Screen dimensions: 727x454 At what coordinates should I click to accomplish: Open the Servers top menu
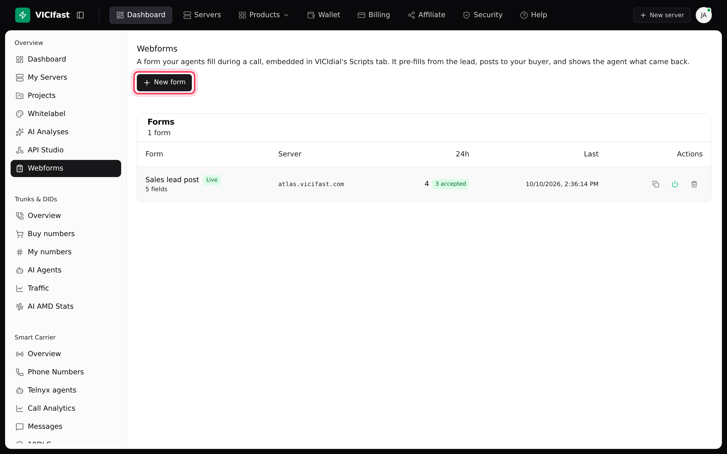202,15
